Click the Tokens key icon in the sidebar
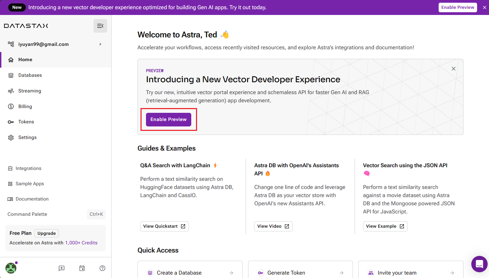The image size is (489, 278). point(11,122)
